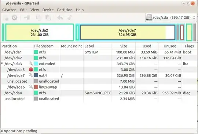198x134 pixels.
Task: Click the Apply all operations checkmark icon
Action: click(x=69, y=18)
